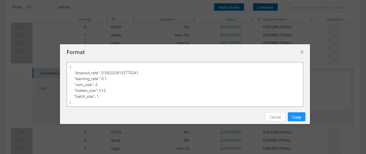Cancel the Format dialog
The image size is (366, 154).
coord(275,117)
